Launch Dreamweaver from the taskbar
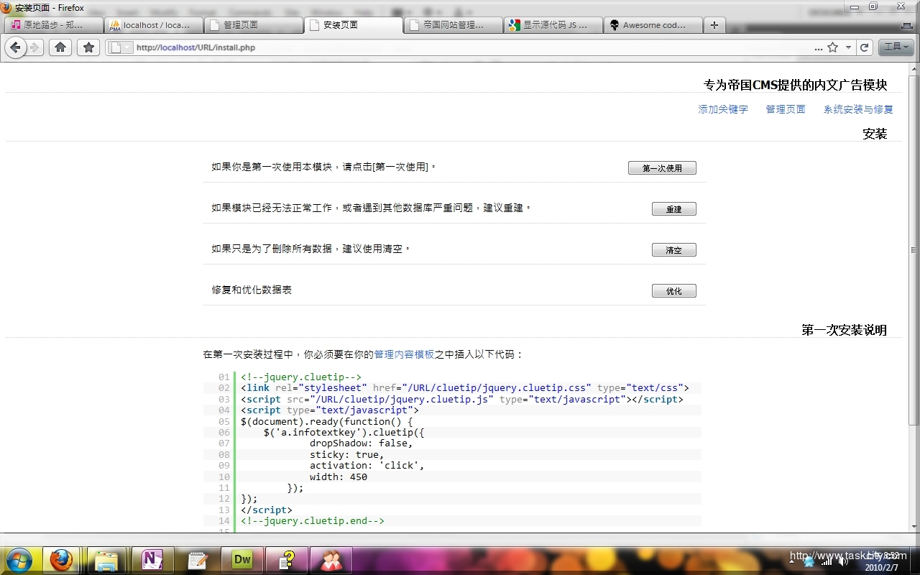Screen dimensions: 920x575 click(x=242, y=560)
